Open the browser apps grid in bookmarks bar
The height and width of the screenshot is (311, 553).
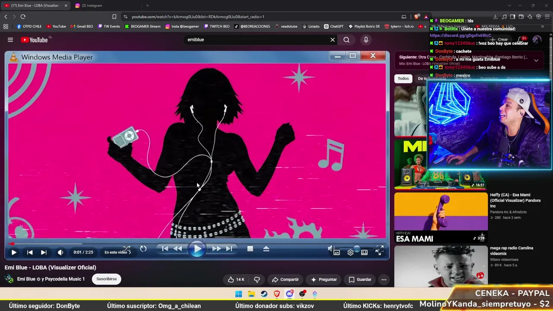click(6, 26)
